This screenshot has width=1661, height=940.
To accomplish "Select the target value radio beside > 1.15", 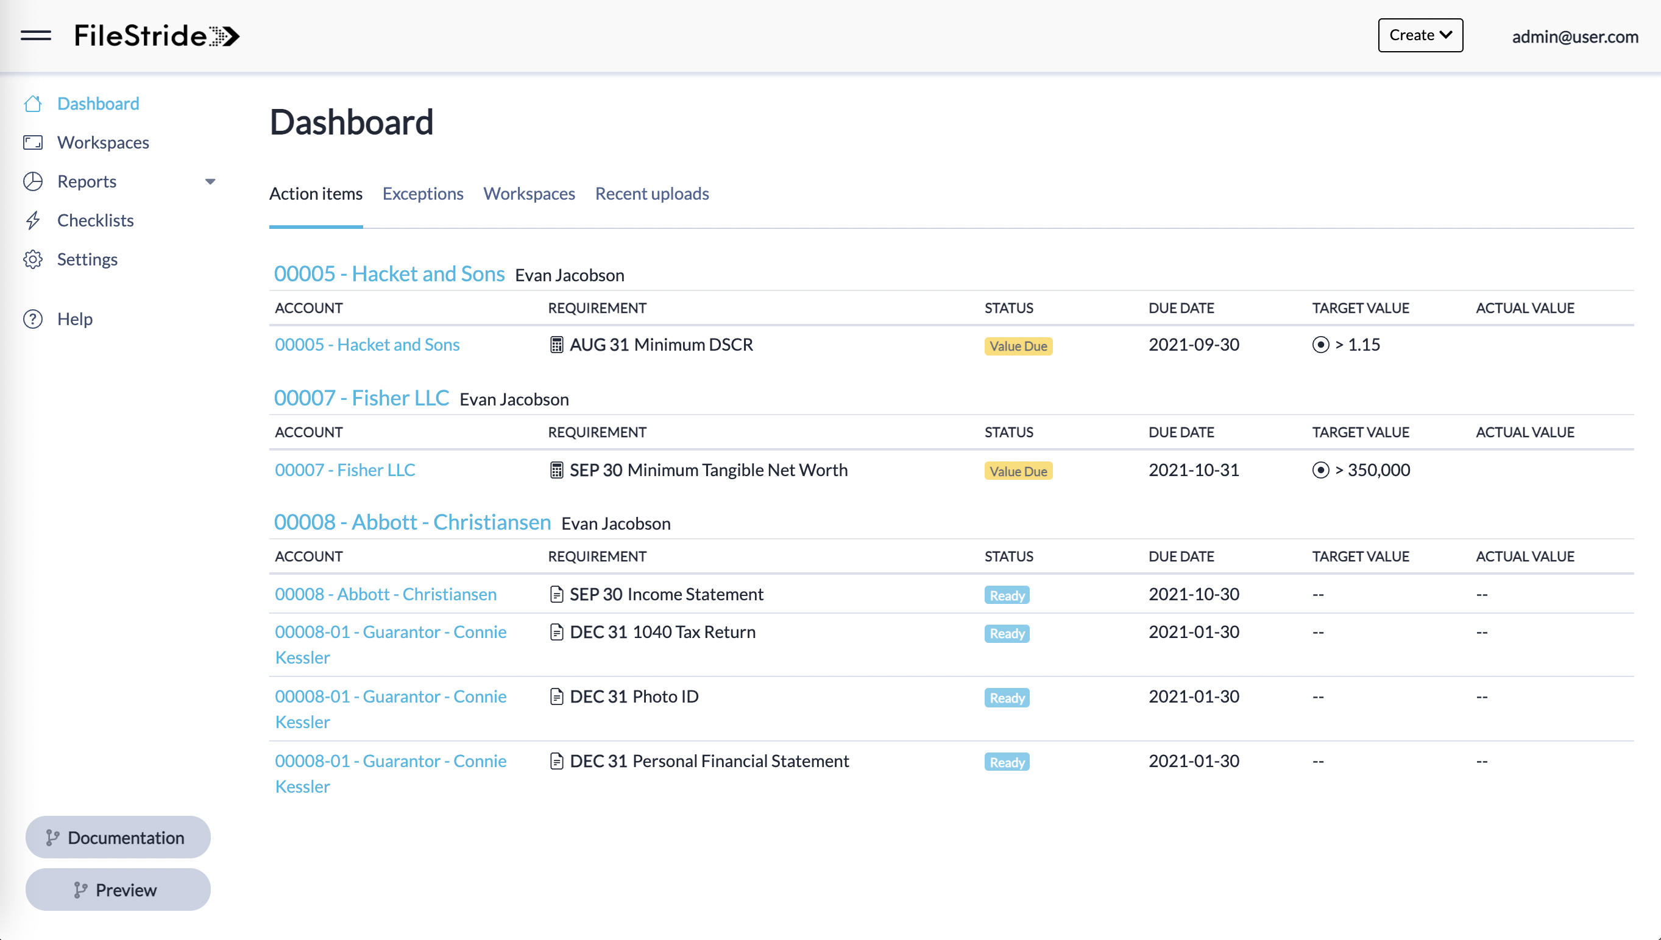I will (1320, 345).
